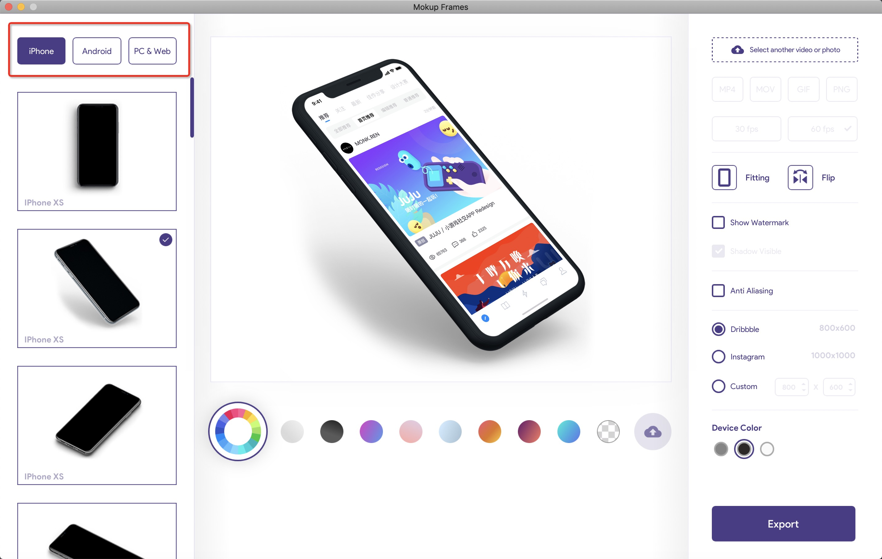882x559 pixels.
Task: Select the orange gradient background swatch
Action: [490, 431]
